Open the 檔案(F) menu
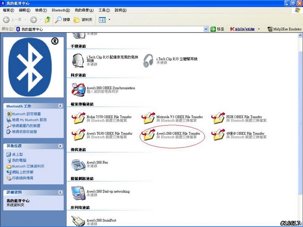The image size is (303, 227). click(x=9, y=10)
